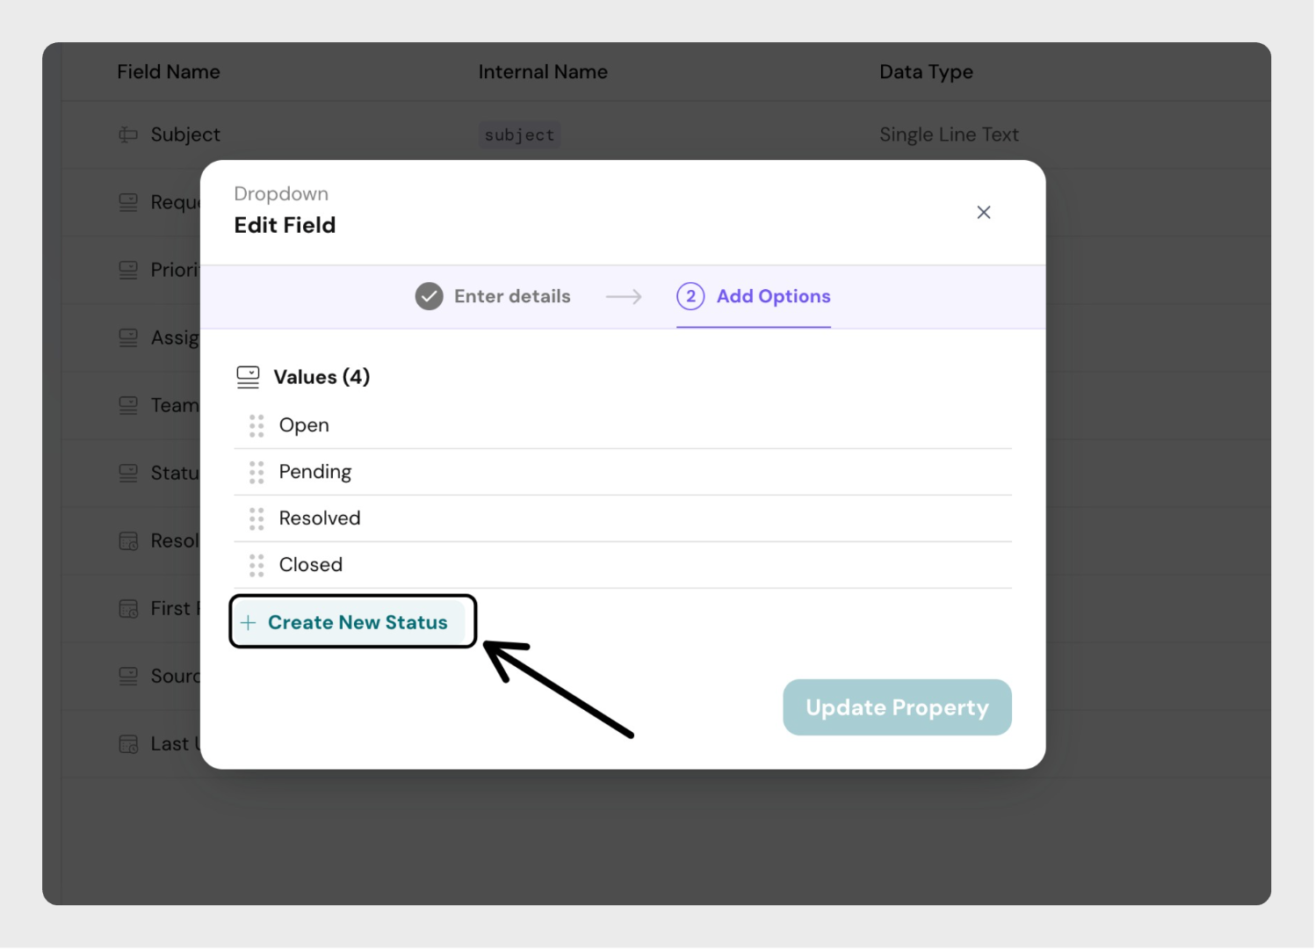Click the Subject field type icon
Image resolution: width=1315 pixels, height=949 pixels.
(x=128, y=135)
